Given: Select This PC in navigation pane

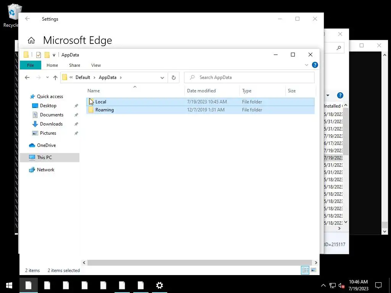Looking at the screenshot, I should (49, 158).
